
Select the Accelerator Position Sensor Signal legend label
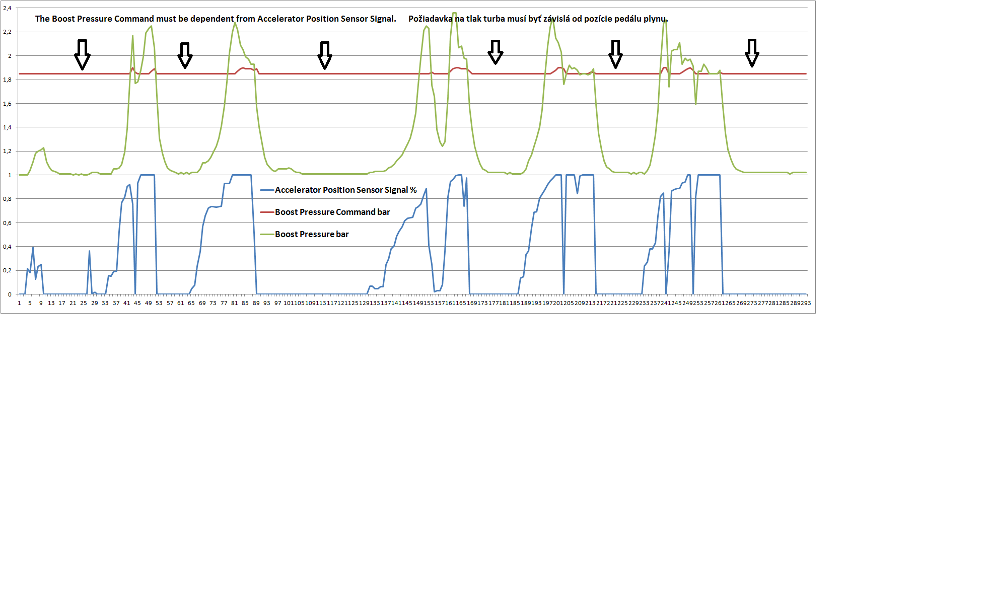point(346,190)
